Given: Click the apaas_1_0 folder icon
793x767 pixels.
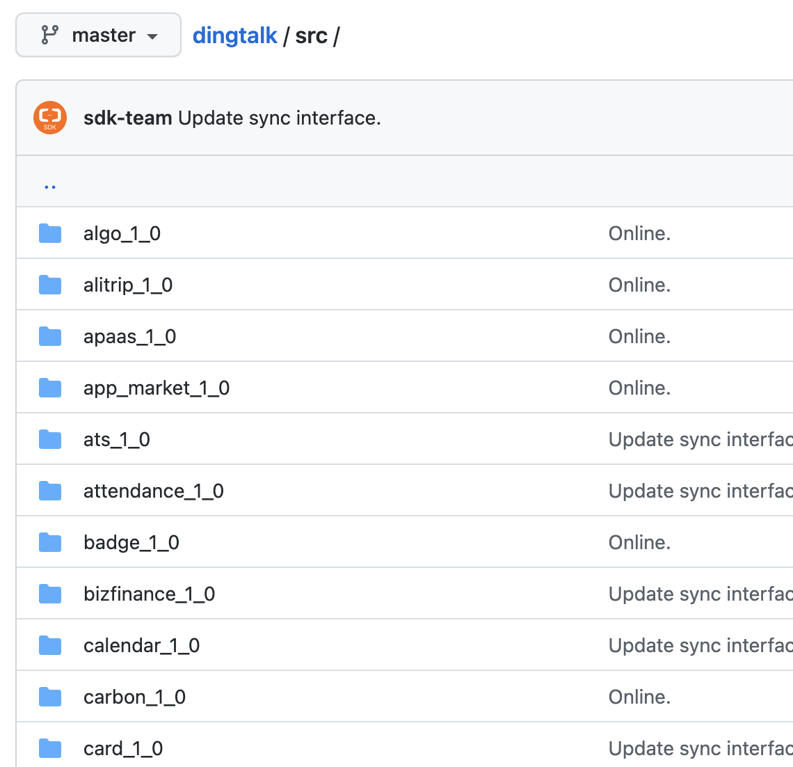Looking at the screenshot, I should (x=50, y=337).
